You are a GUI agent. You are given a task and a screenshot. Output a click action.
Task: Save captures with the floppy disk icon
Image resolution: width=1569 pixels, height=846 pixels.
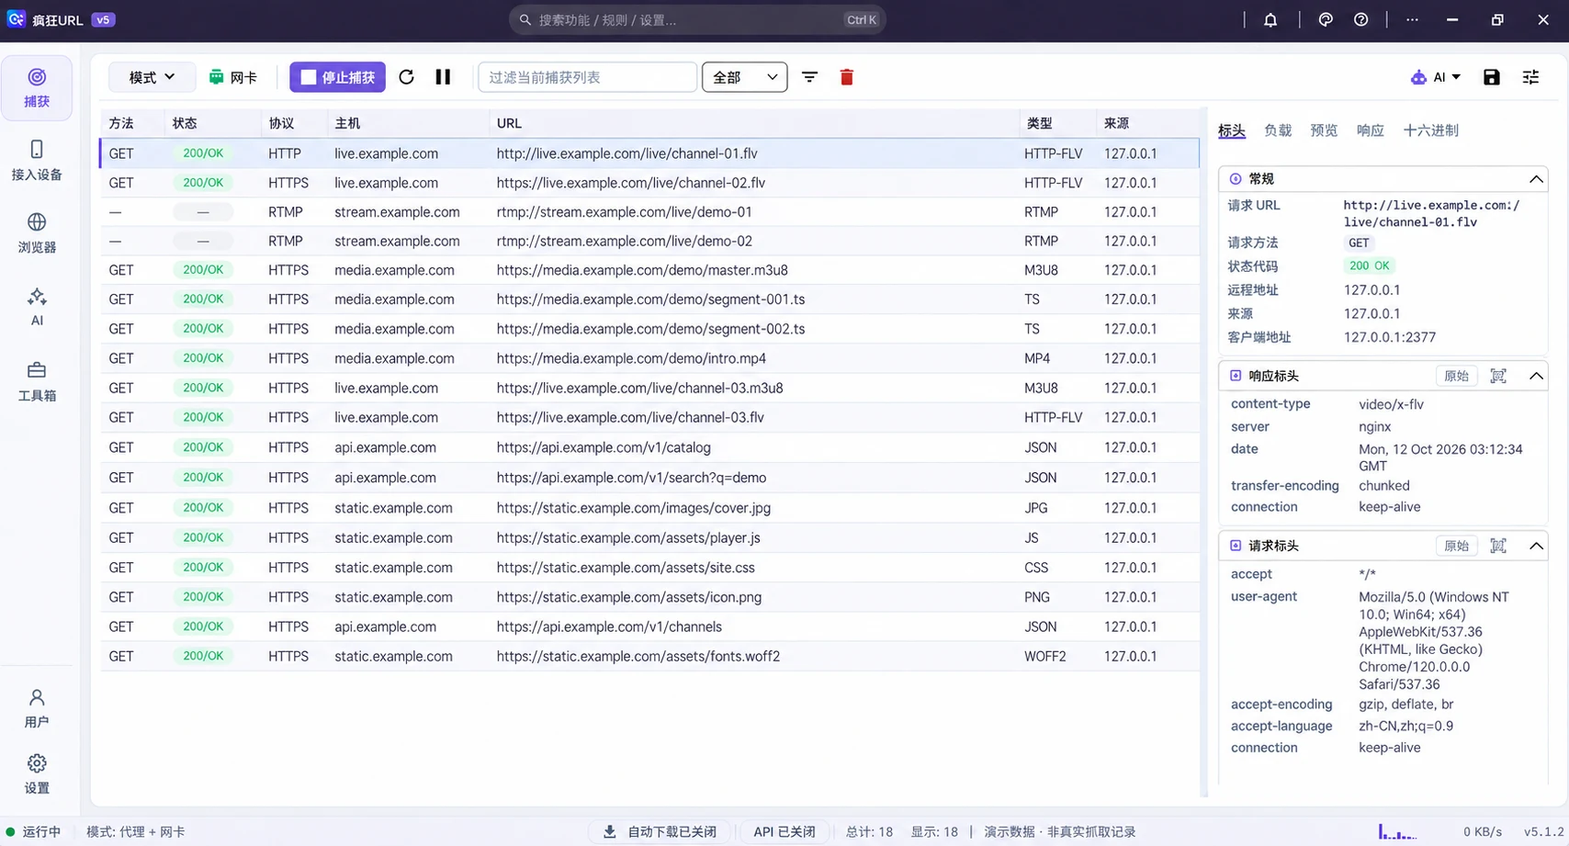coord(1492,77)
